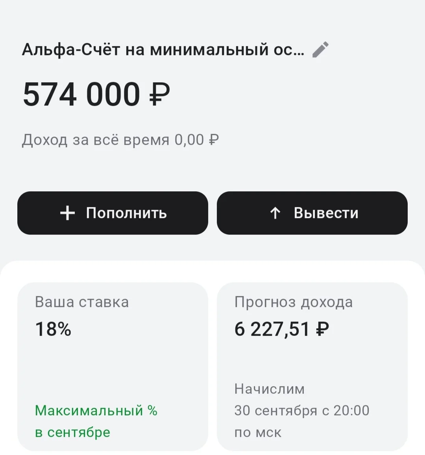Tap the Ваша ставка heading
425x455 pixels.
82,302
